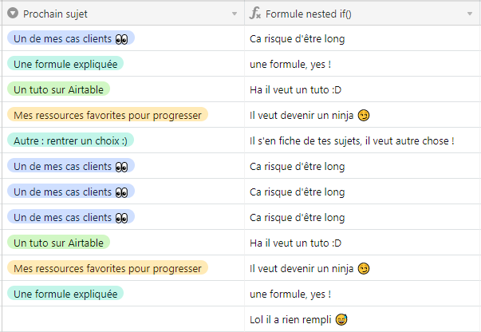Viewport: 481px width, 332px height.
Task: Click the eyes emoji in the first row tag
Action: click(121, 38)
